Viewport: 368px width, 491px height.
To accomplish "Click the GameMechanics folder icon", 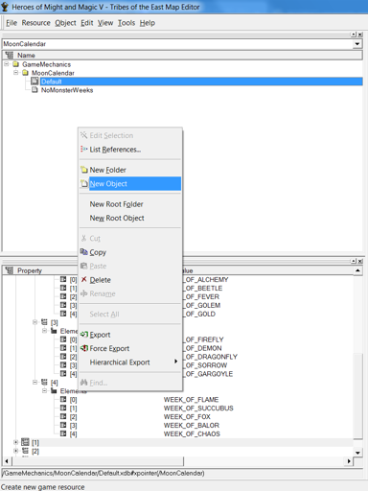I will tap(15, 64).
